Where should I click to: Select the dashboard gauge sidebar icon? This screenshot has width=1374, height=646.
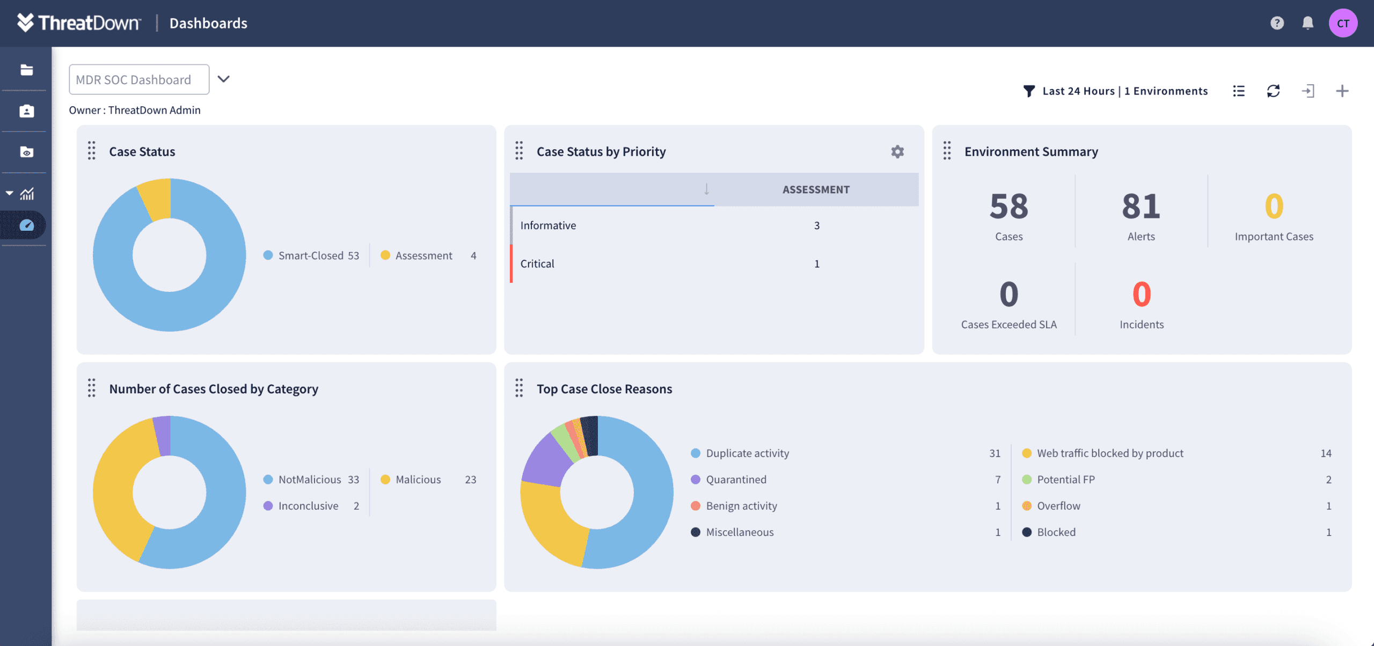tap(26, 225)
